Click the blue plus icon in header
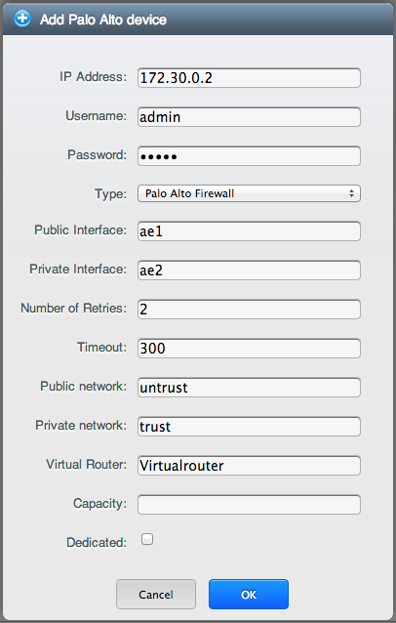 (x=22, y=19)
